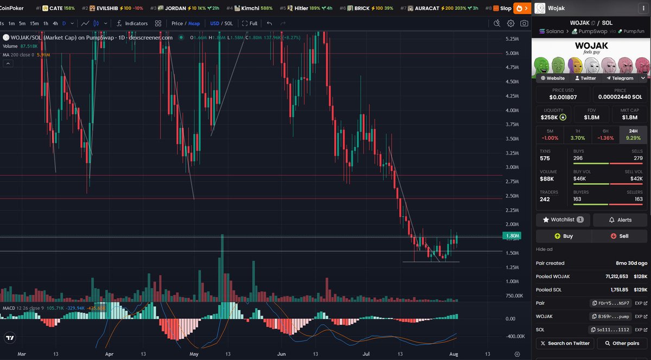Viewport: 651px width, 360px height.
Task: Click the Wojak avatar thumbnail
Action: pyautogui.click(x=540, y=8)
